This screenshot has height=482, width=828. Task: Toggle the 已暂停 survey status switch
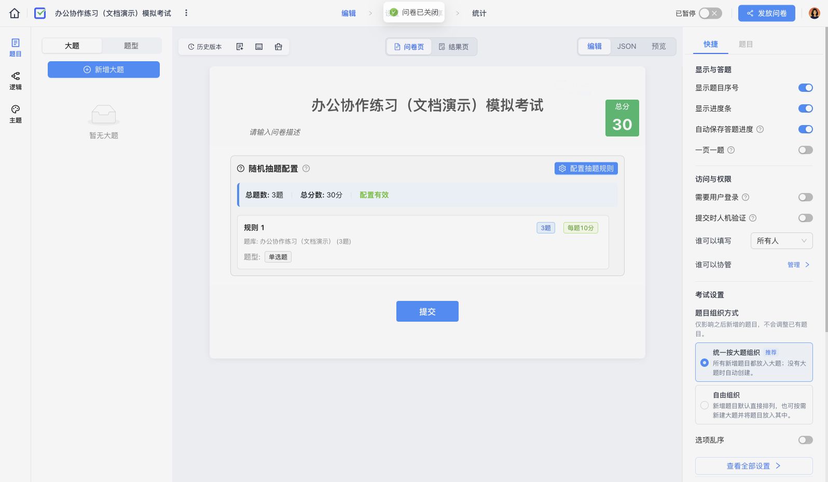click(710, 13)
